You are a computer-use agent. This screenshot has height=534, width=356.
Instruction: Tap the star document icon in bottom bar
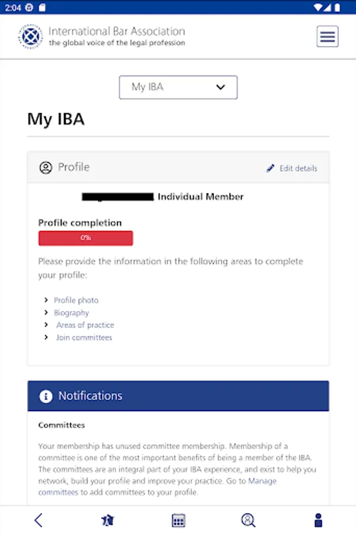pos(107,520)
